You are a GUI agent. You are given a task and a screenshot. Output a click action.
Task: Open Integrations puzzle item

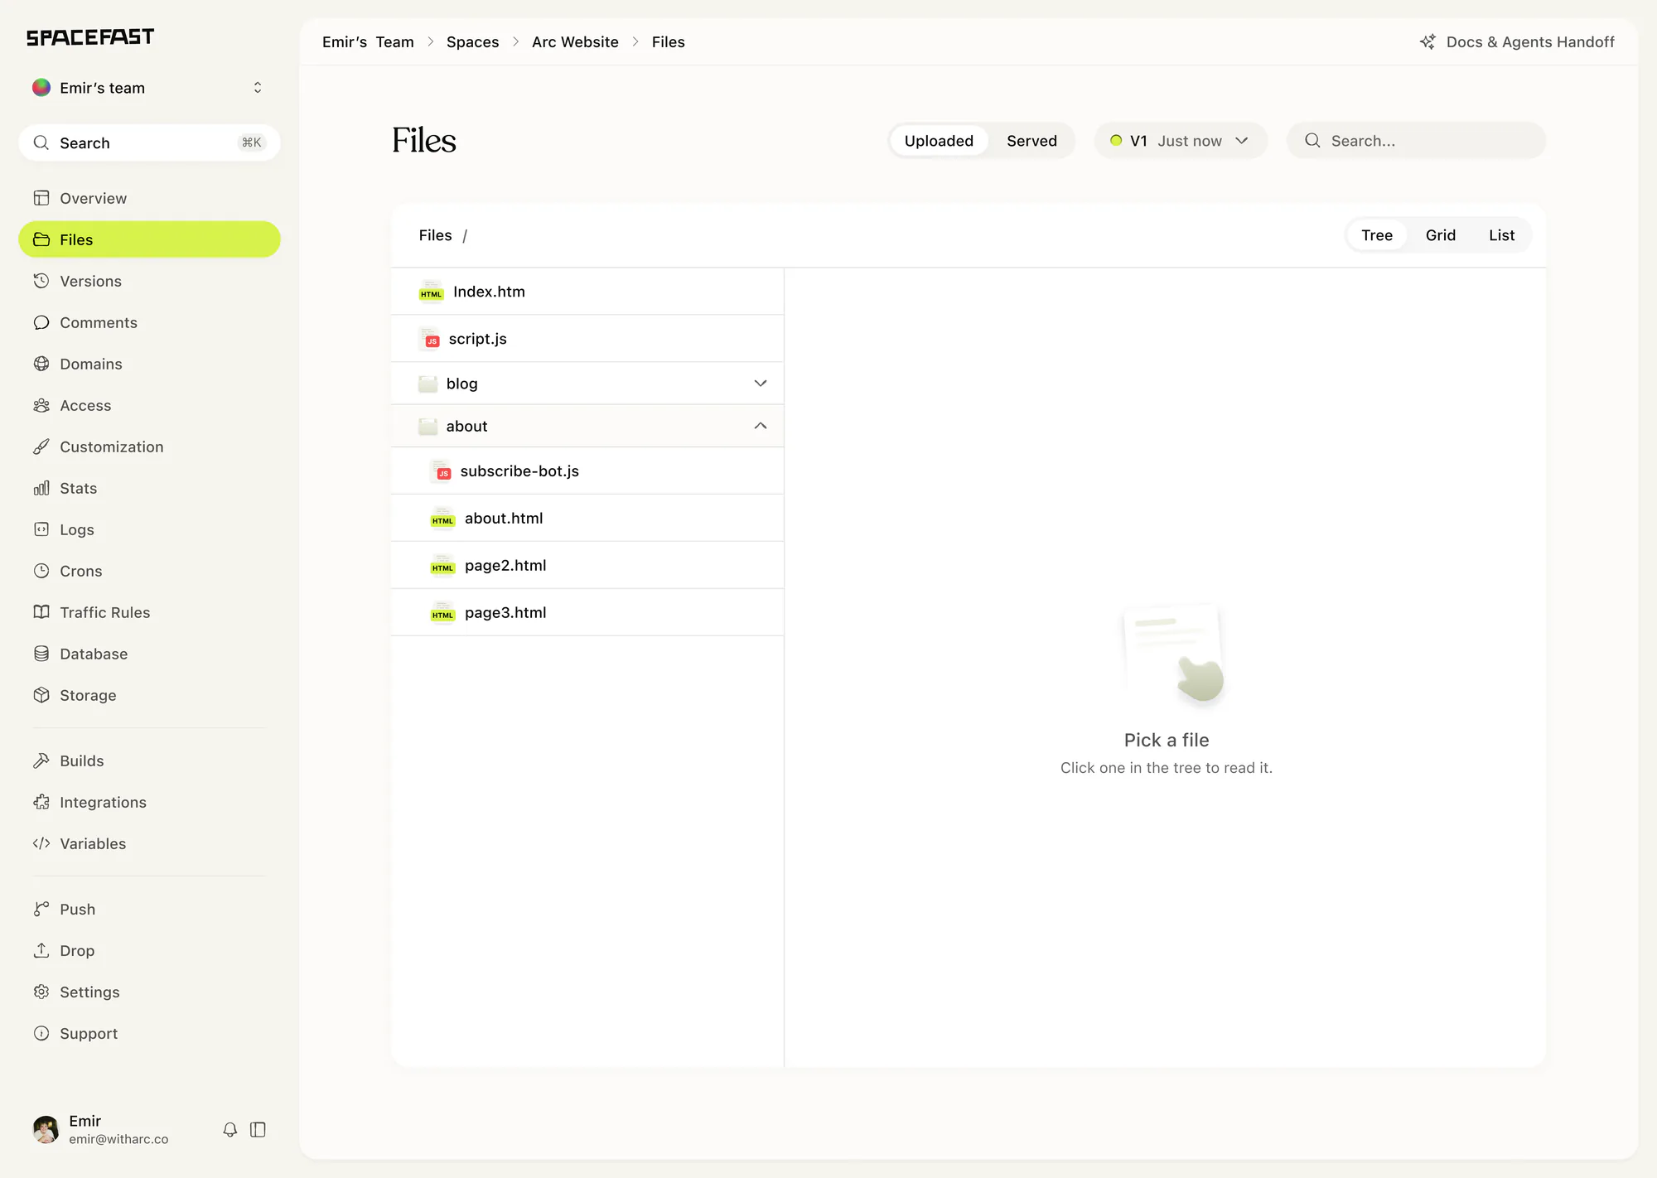point(149,802)
